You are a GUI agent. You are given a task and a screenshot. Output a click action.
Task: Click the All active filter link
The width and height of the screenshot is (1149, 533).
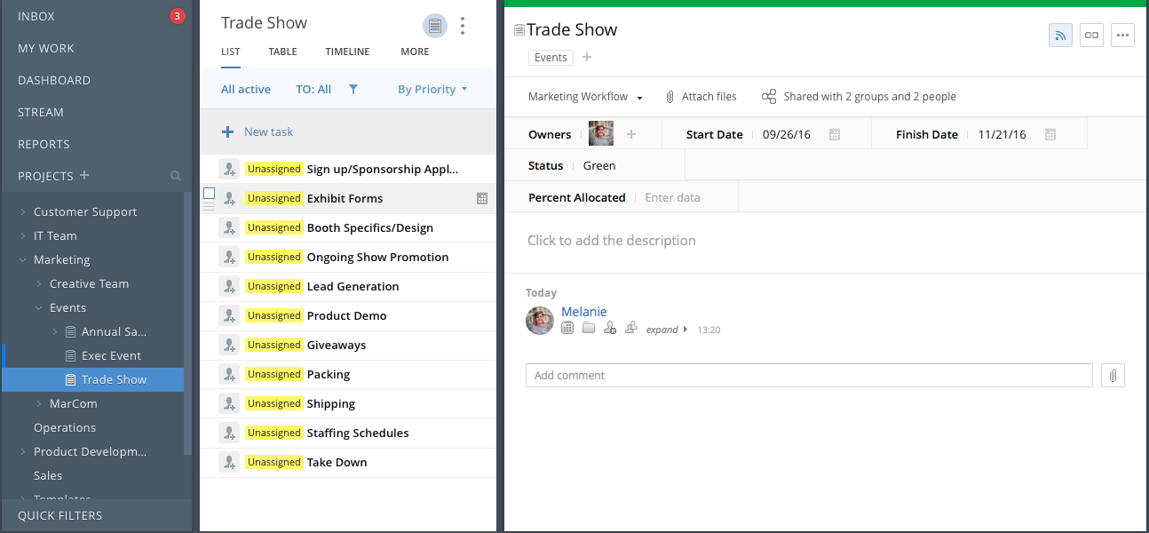pos(246,89)
